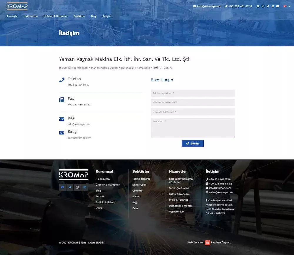Open the KVKK footer link
This screenshot has height=255, width=294.
[99, 208]
